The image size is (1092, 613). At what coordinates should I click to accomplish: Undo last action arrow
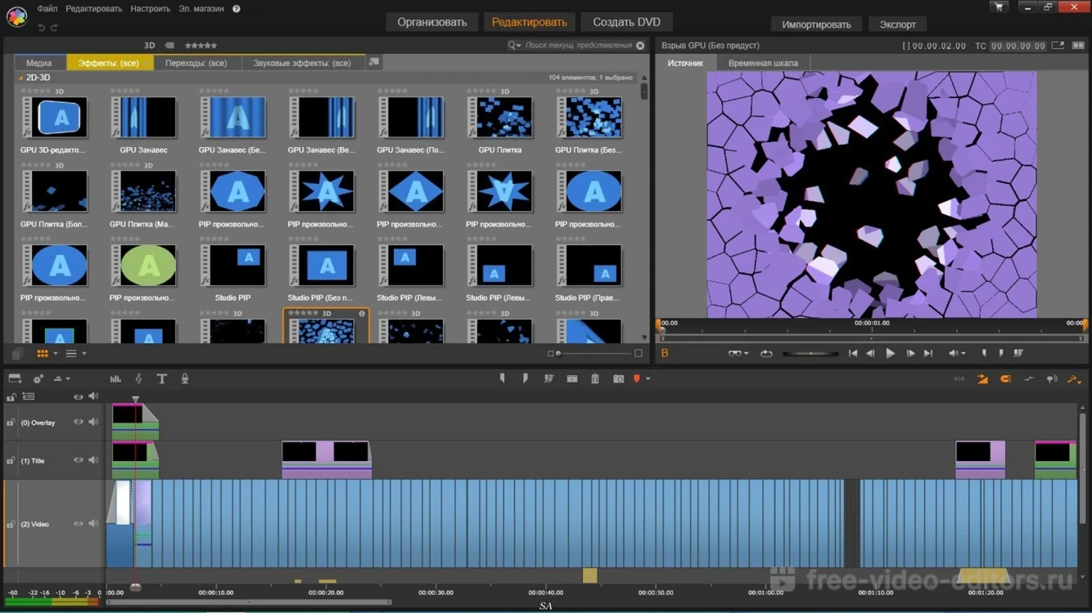[x=41, y=28]
